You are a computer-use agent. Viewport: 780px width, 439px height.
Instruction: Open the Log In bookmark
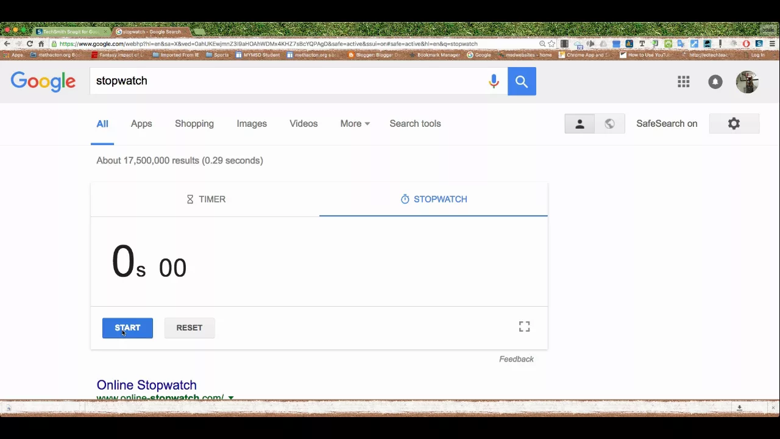[753, 55]
